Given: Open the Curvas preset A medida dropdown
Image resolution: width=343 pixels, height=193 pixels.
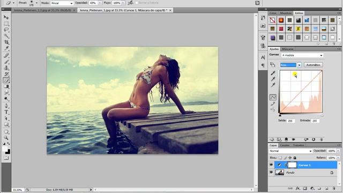Looking at the screenshot, I should (302, 55).
